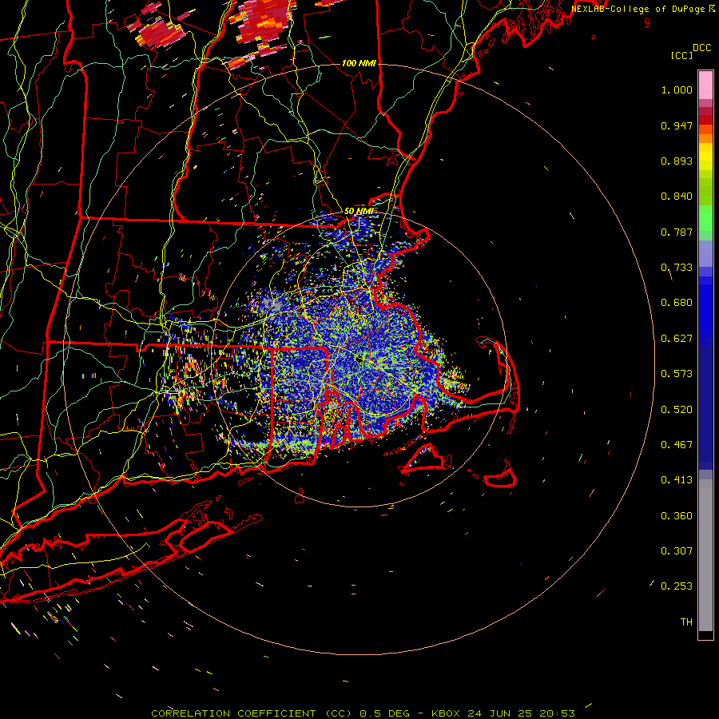Select the 0.253 legend value
Image resolution: width=719 pixels, height=719 pixels.
click(677, 586)
